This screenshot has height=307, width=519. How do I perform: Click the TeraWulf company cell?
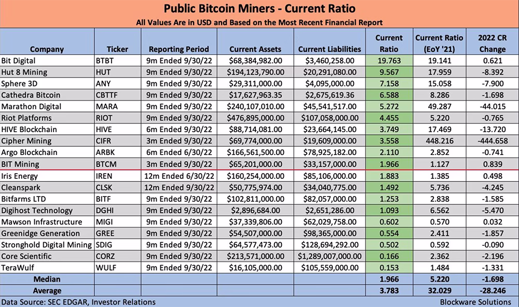pyautogui.click(x=47, y=268)
